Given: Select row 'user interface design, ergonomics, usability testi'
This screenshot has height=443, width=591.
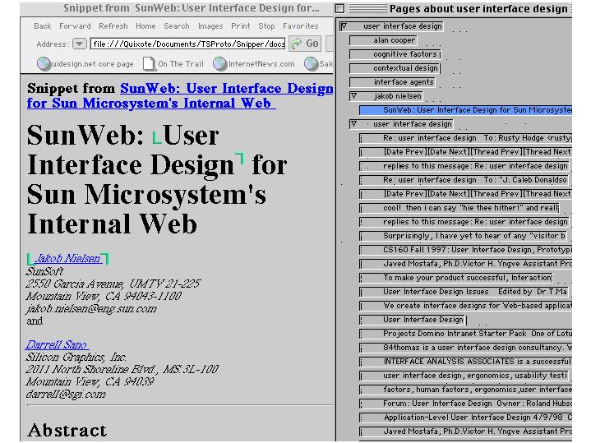Looking at the screenshot, I should coord(464,376).
